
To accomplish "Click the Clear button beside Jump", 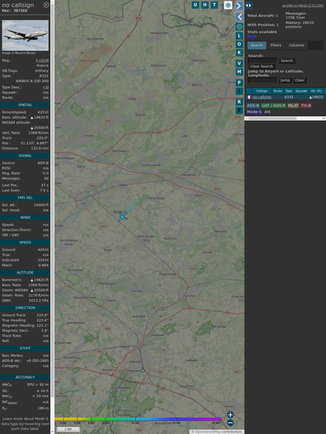I will coord(299,80).
